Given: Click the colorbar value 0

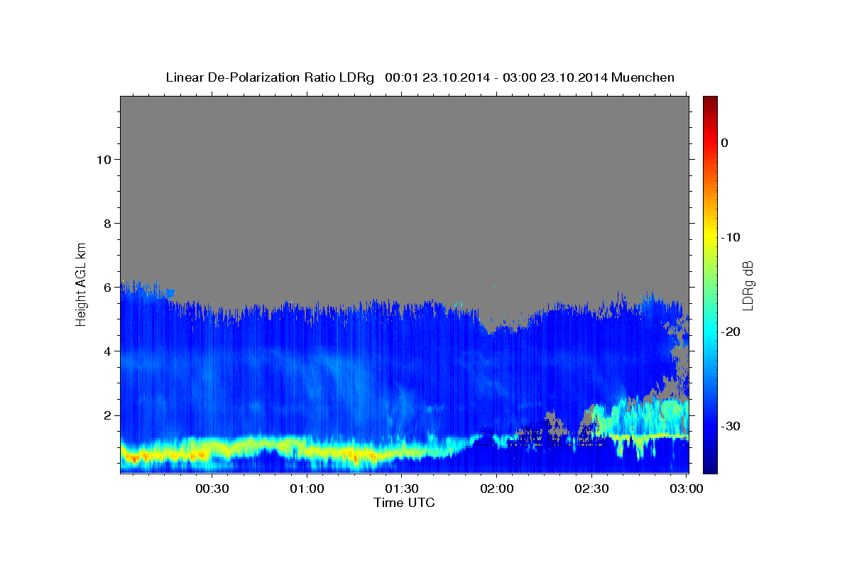Looking at the screenshot, I should click(724, 143).
